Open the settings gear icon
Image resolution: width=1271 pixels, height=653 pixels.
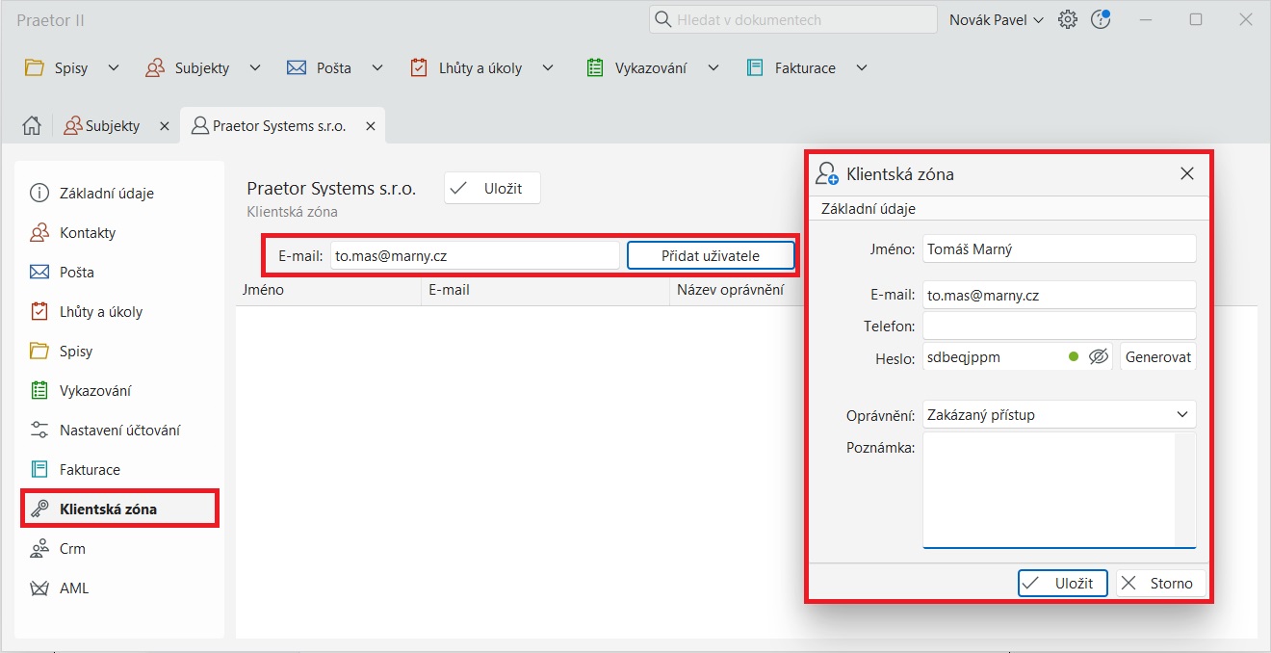[1067, 20]
